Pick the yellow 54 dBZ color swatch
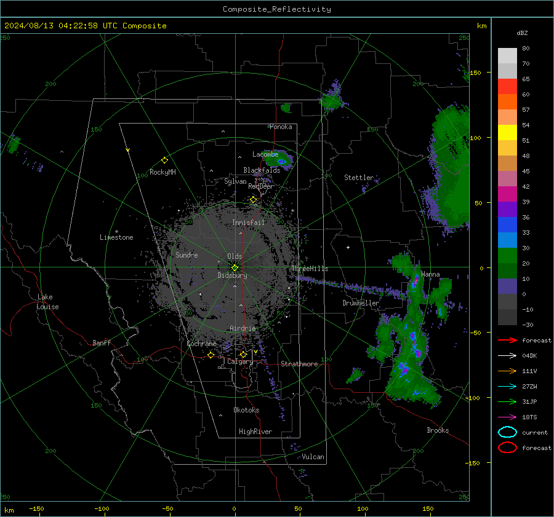 [x=507, y=133]
